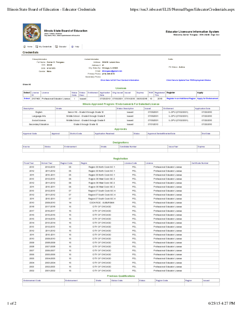Click the Fiscal Year column header
The width and height of the screenshot is (242, 322).
coord(28,163)
